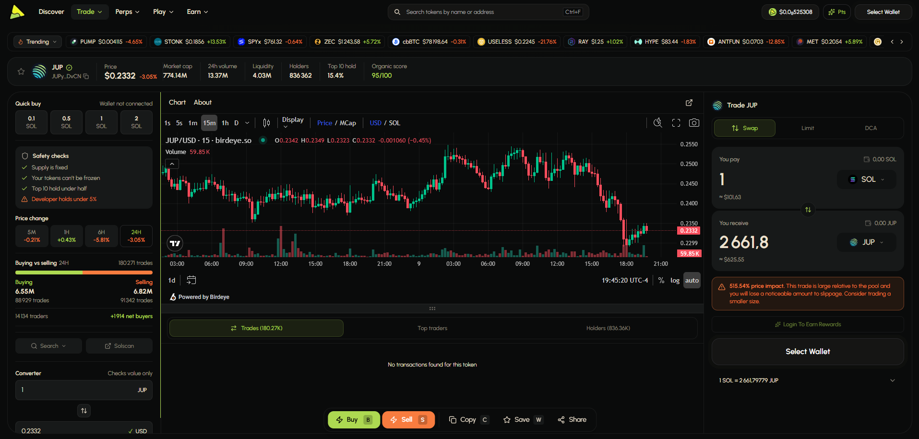
Task: Open candlestick chart type icon
Action: pos(266,123)
